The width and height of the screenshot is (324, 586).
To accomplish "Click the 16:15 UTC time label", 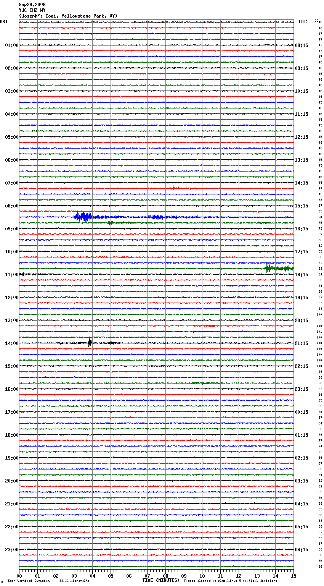I will 302,229.
